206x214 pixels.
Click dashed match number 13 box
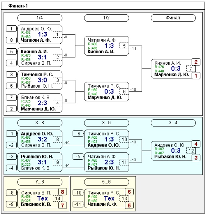pyautogui.click(x=124, y=199)
